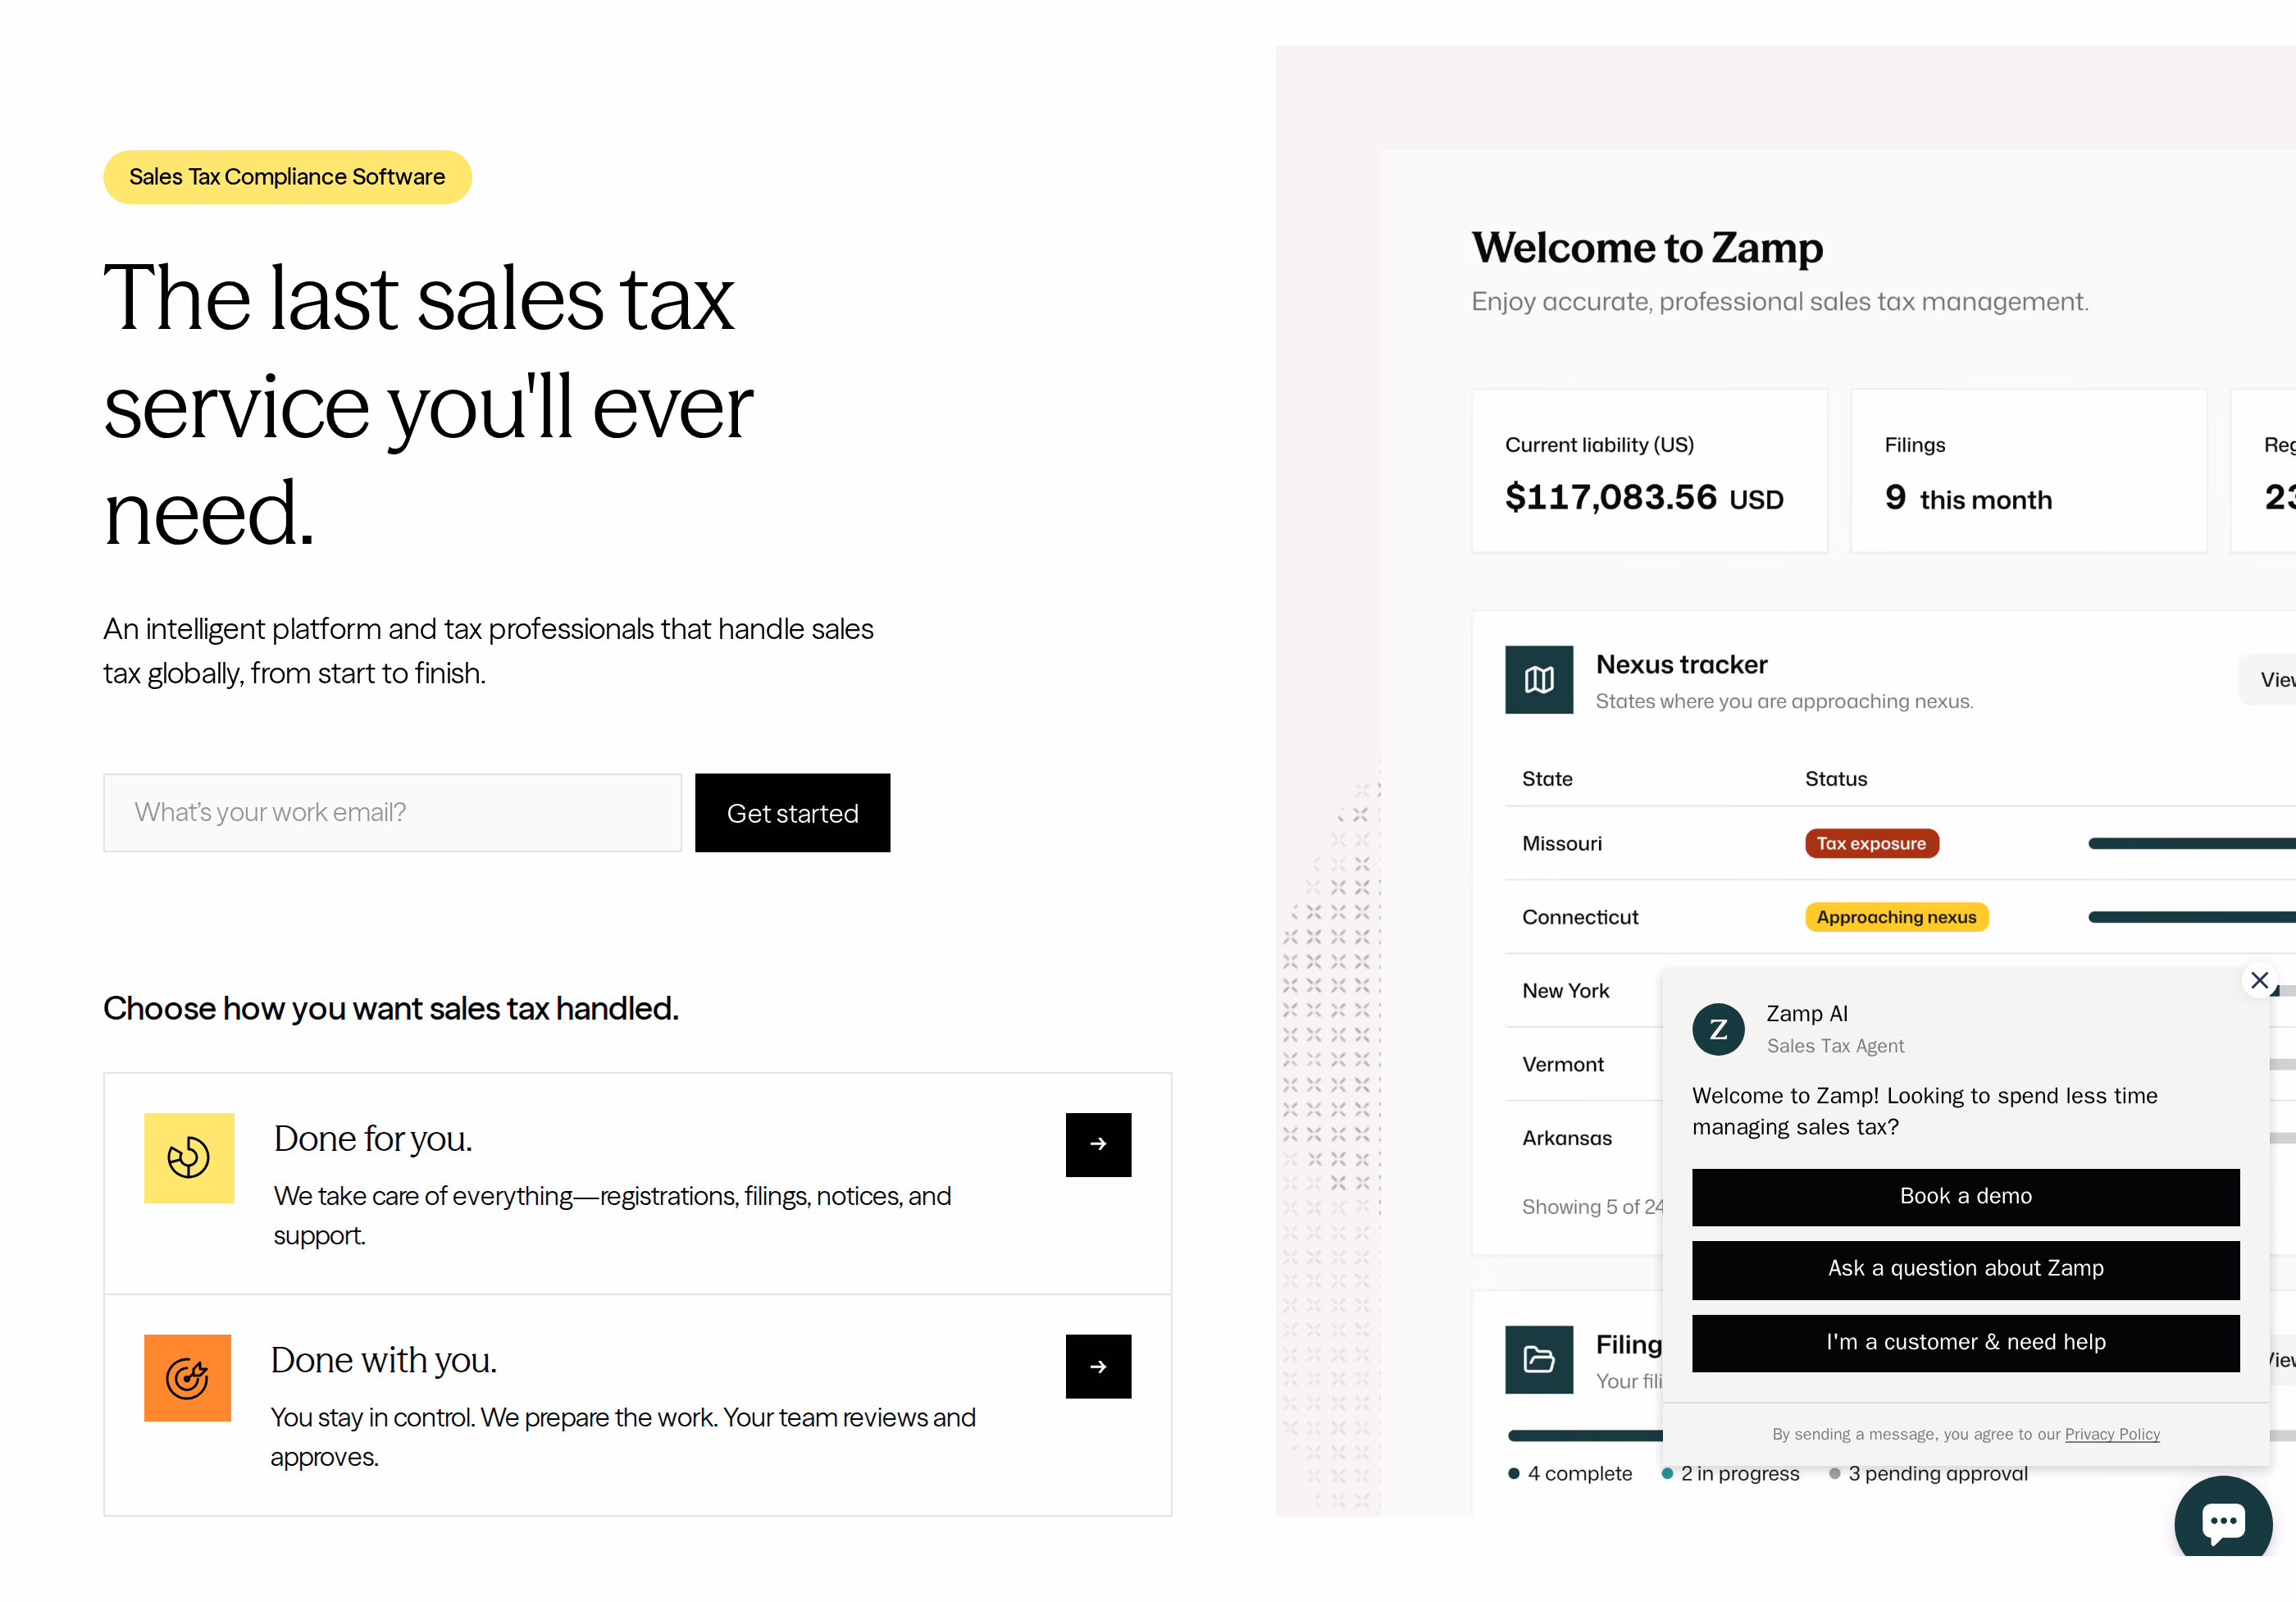The image size is (2296, 1602).
Task: Choose I'm a customer & need help
Action: click(1965, 1343)
